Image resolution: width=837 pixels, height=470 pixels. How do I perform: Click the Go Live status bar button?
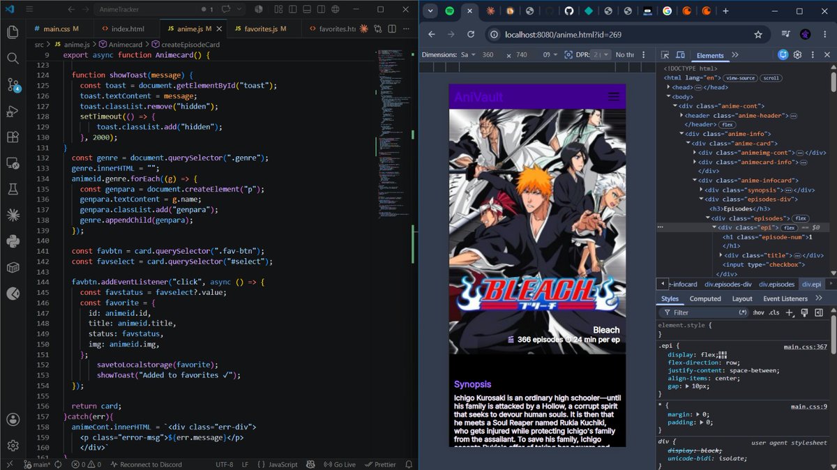[x=339, y=464]
